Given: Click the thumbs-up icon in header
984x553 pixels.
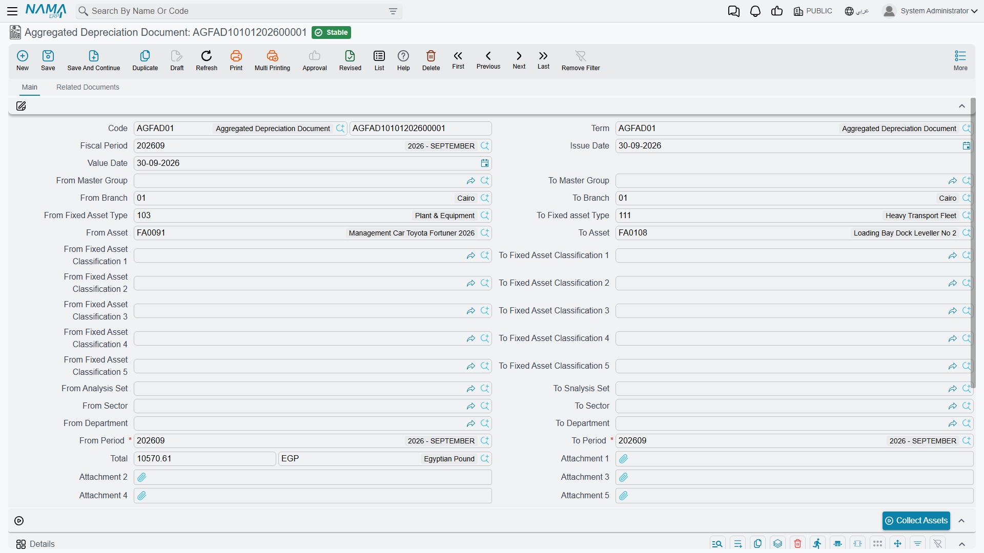Looking at the screenshot, I should (x=777, y=11).
